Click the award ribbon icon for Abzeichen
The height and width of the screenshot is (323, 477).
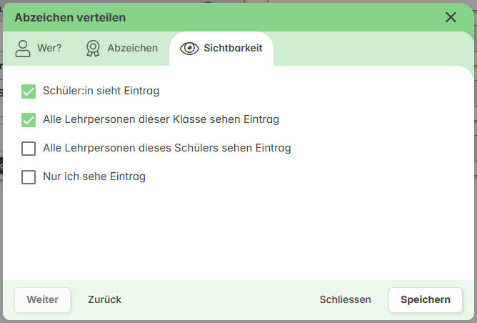point(93,49)
